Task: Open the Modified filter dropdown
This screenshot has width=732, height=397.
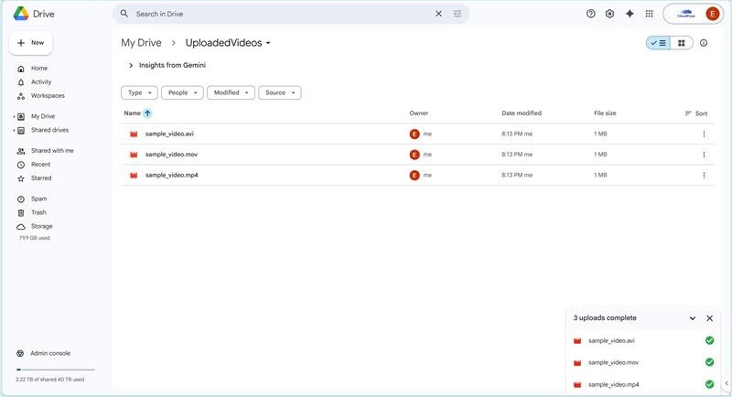Action: (x=231, y=92)
